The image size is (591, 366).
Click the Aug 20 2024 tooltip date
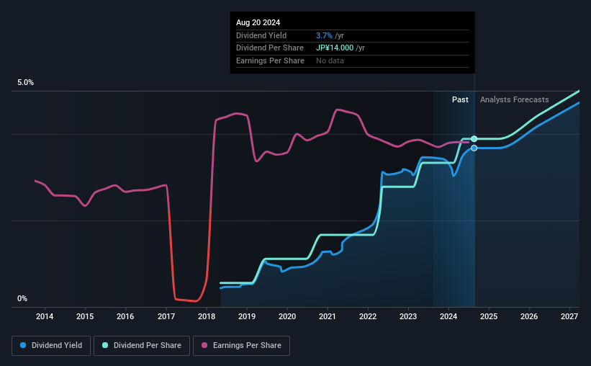(x=258, y=22)
